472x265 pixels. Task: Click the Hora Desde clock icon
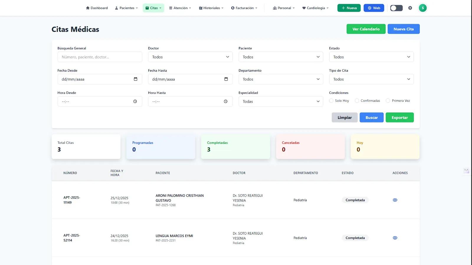(135, 102)
